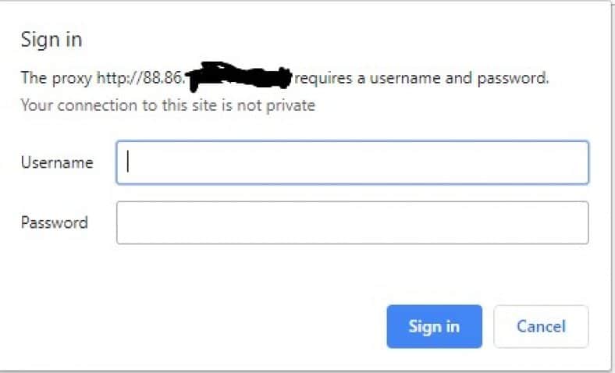Click the Username label text
The width and height of the screenshot is (615, 373).
(x=57, y=162)
